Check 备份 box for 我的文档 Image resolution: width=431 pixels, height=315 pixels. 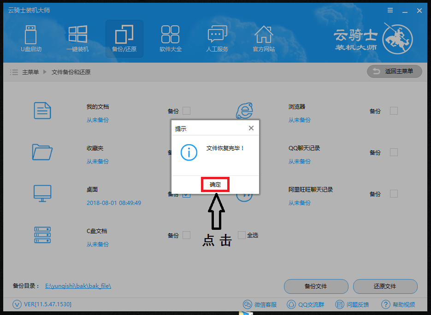pos(186,111)
